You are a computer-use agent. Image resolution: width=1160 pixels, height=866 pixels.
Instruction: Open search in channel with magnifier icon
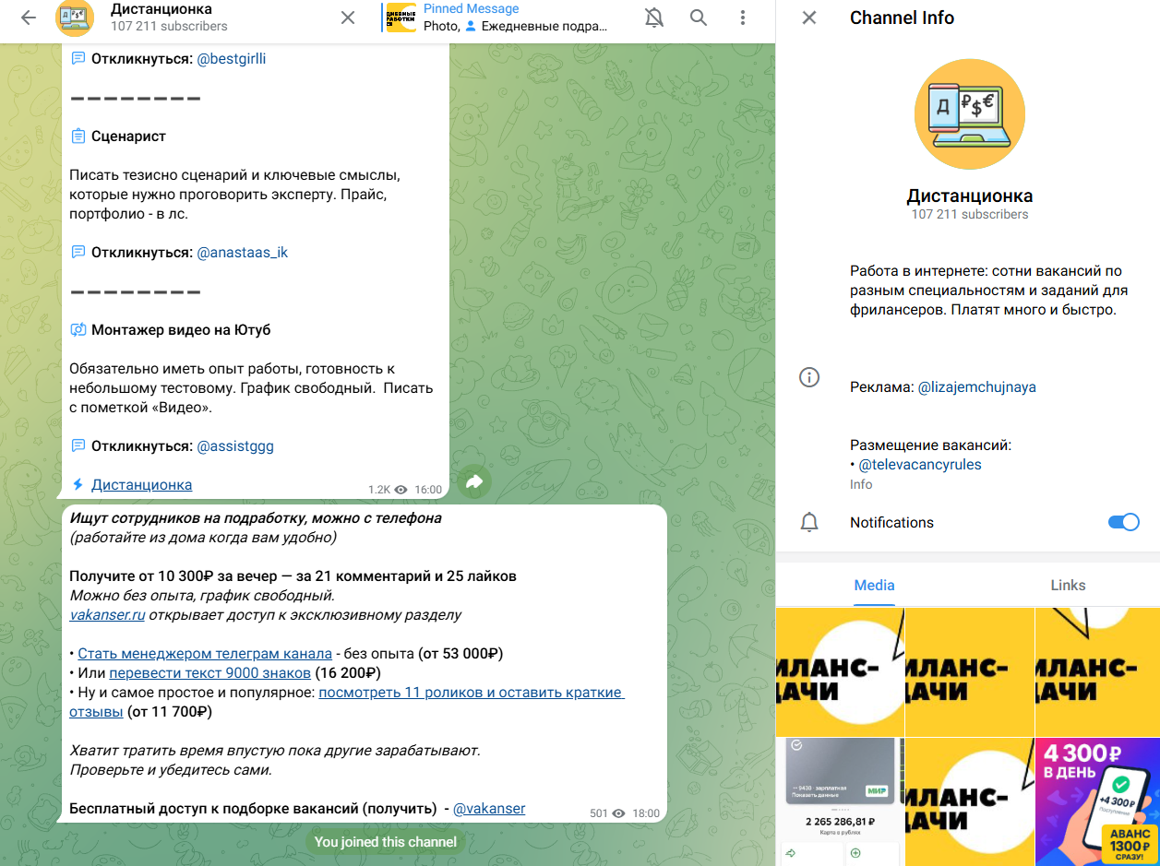(x=699, y=18)
